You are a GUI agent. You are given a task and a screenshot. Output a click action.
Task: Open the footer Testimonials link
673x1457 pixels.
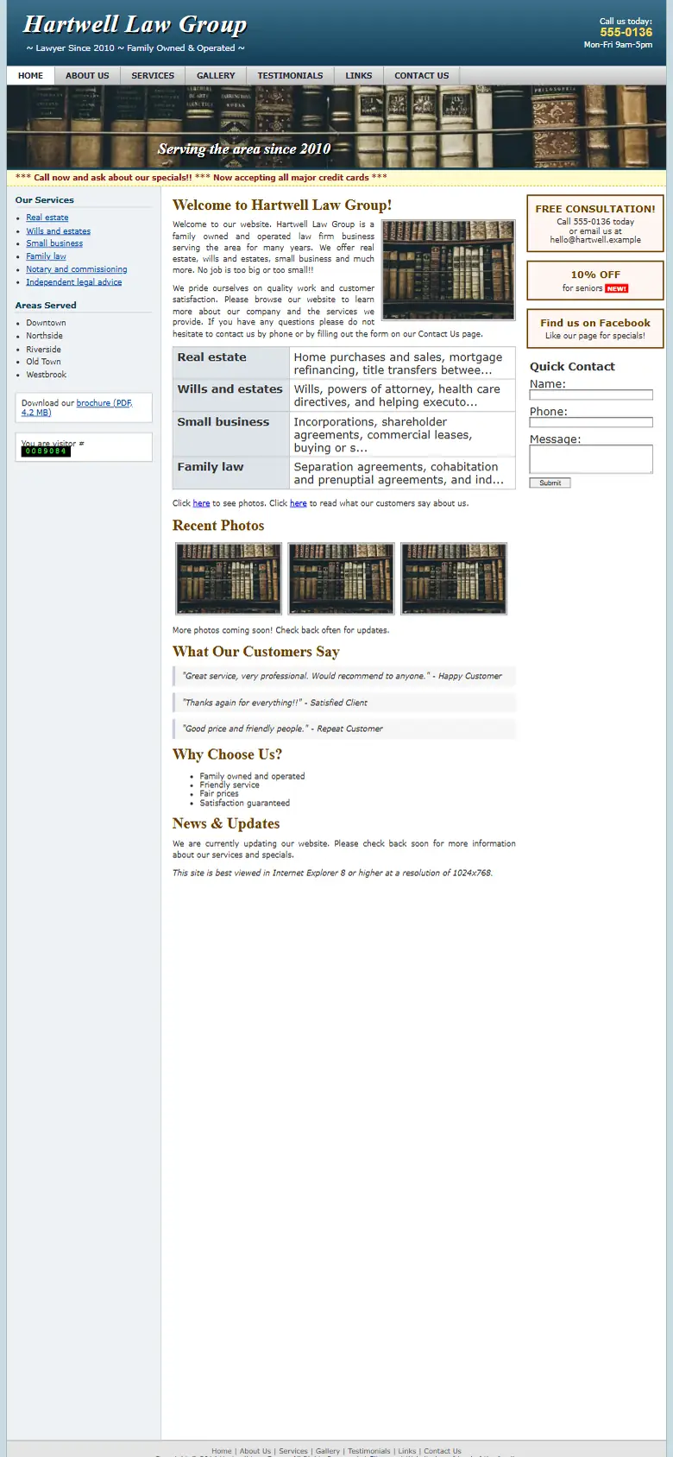pyautogui.click(x=369, y=1451)
